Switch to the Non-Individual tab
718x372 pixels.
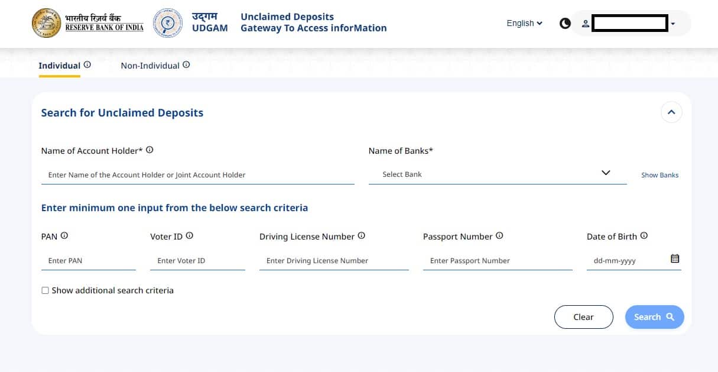click(x=150, y=66)
